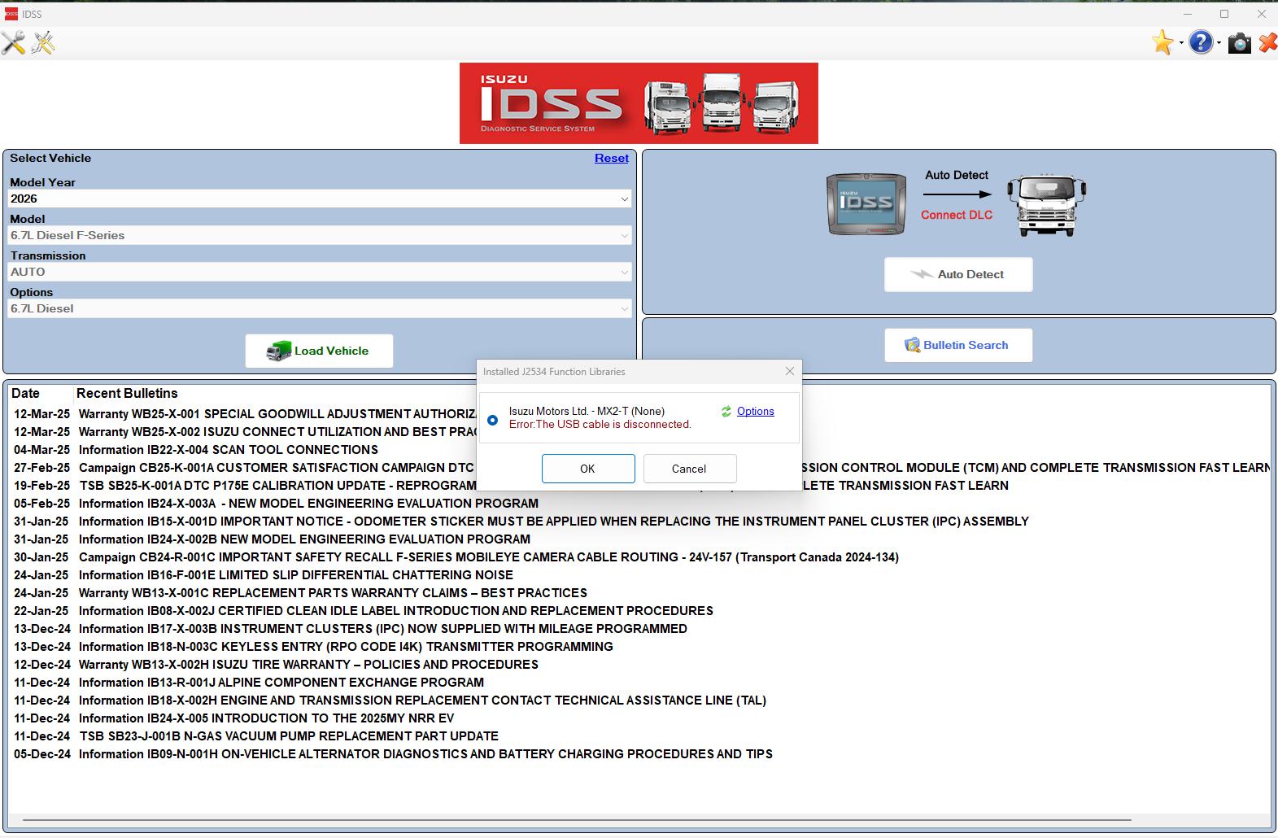The height and width of the screenshot is (838, 1278).
Task: Click the Date column header
Action: point(25,393)
